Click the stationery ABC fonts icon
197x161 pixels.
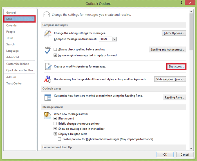pos(48,79)
